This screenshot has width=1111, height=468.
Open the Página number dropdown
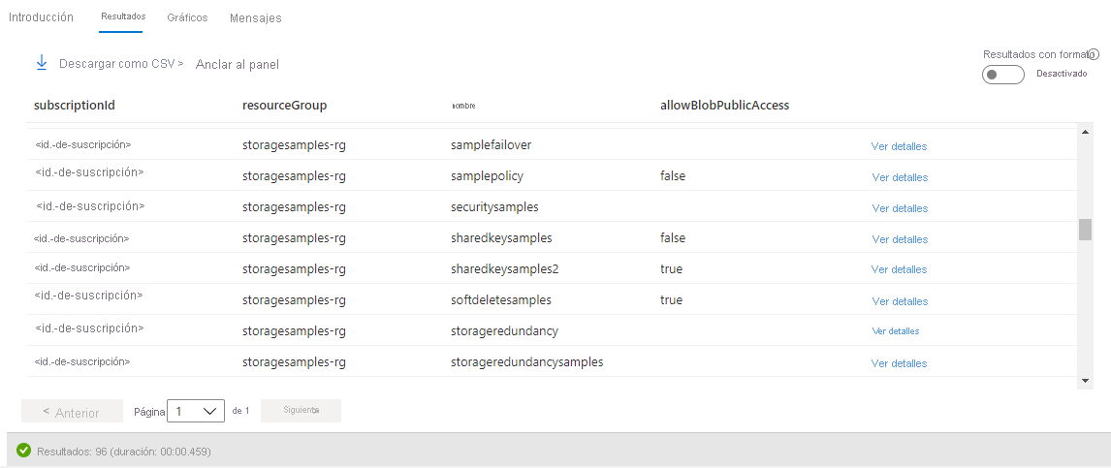[196, 411]
